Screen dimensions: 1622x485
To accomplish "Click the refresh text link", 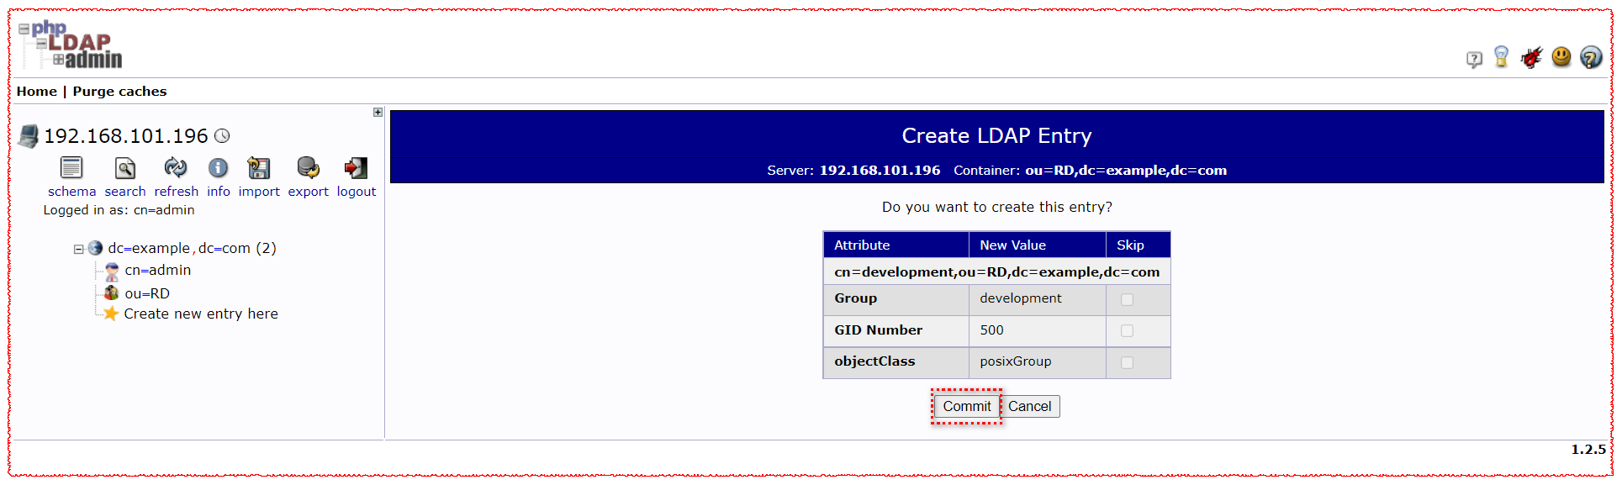I will click(177, 192).
